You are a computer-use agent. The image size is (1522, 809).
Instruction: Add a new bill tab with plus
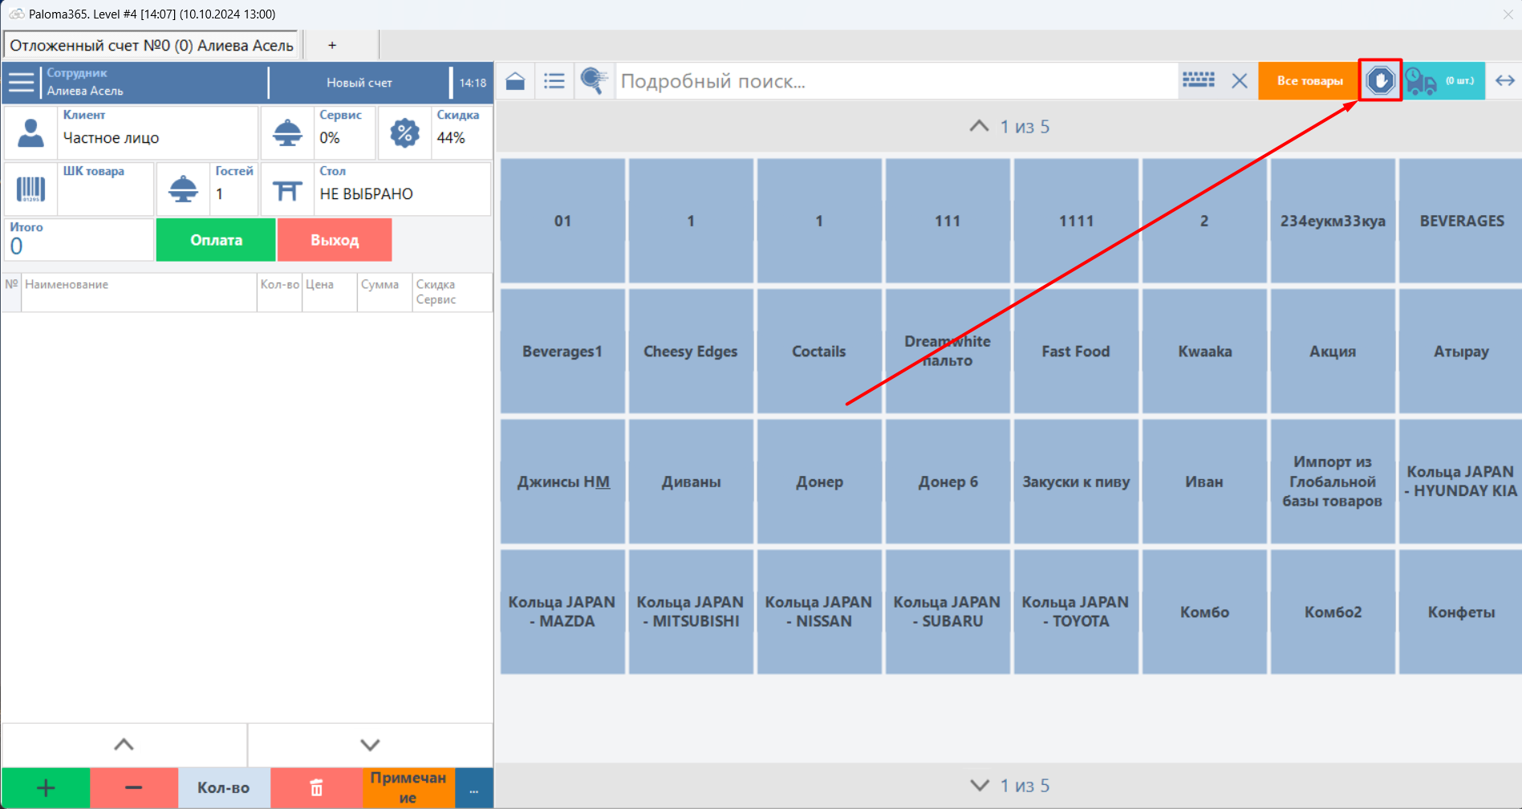click(x=332, y=46)
